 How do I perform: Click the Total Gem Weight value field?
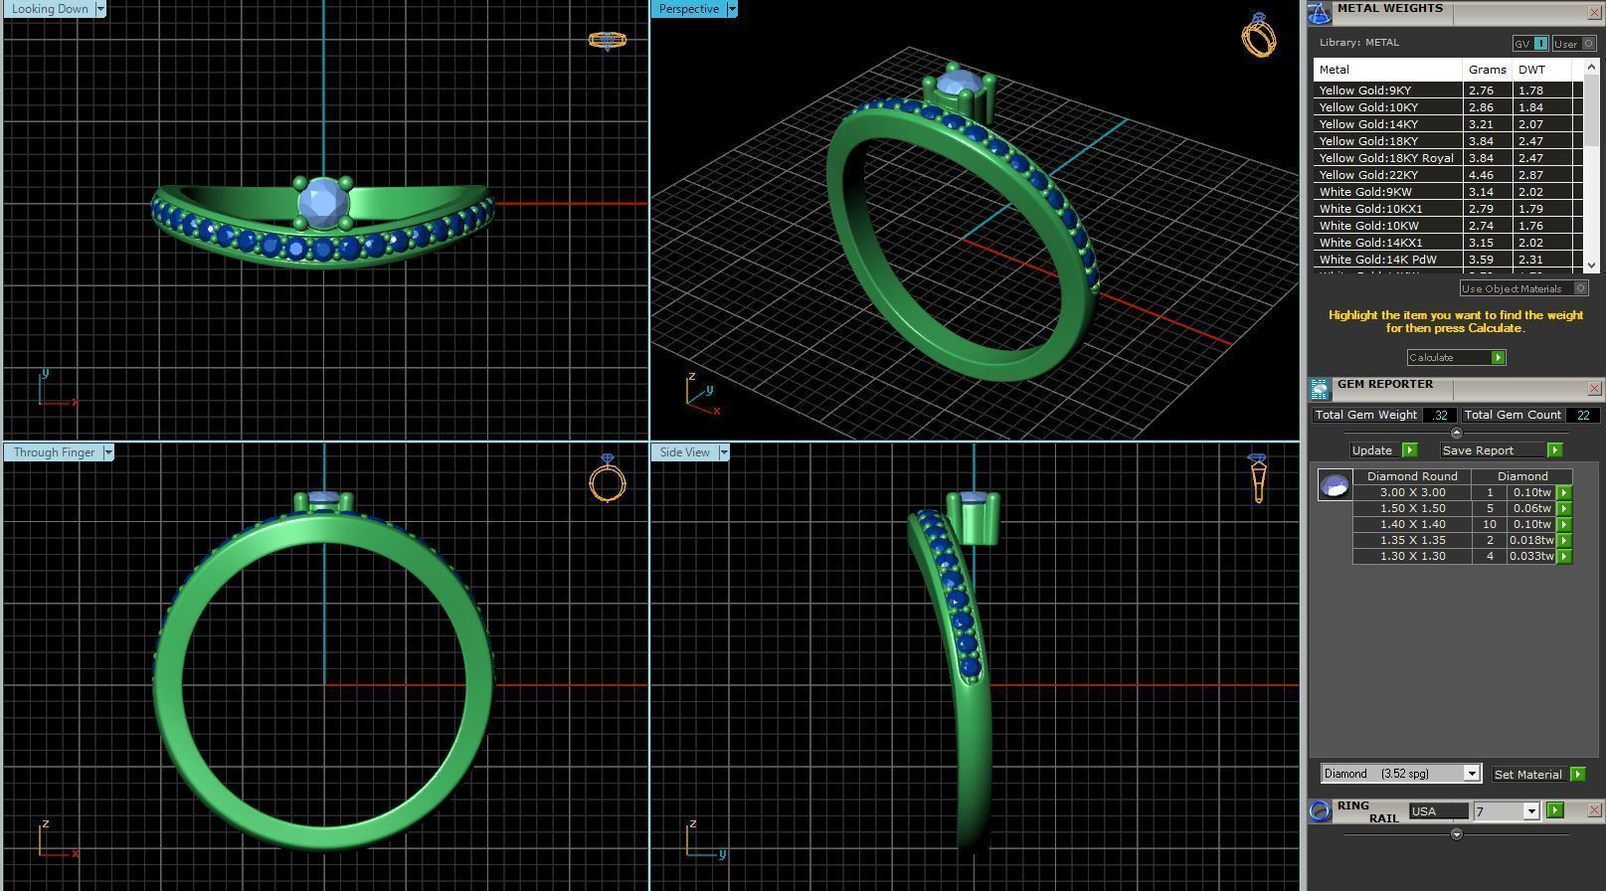tap(1439, 416)
